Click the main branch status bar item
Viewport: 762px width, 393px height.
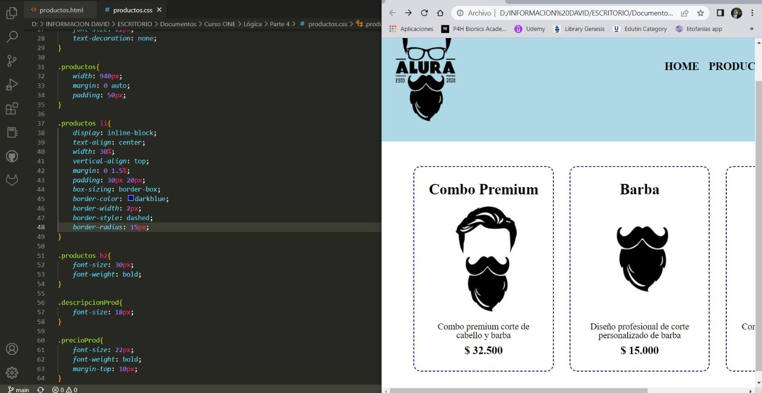[19, 390]
